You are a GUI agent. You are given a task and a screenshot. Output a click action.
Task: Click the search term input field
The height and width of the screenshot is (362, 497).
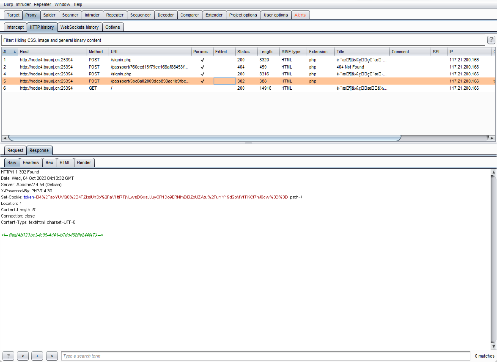tap(265, 356)
